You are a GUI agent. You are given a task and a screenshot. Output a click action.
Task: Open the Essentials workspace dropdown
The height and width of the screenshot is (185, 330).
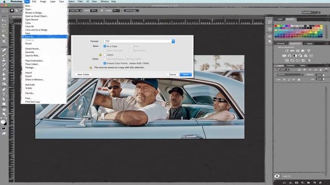311,12
